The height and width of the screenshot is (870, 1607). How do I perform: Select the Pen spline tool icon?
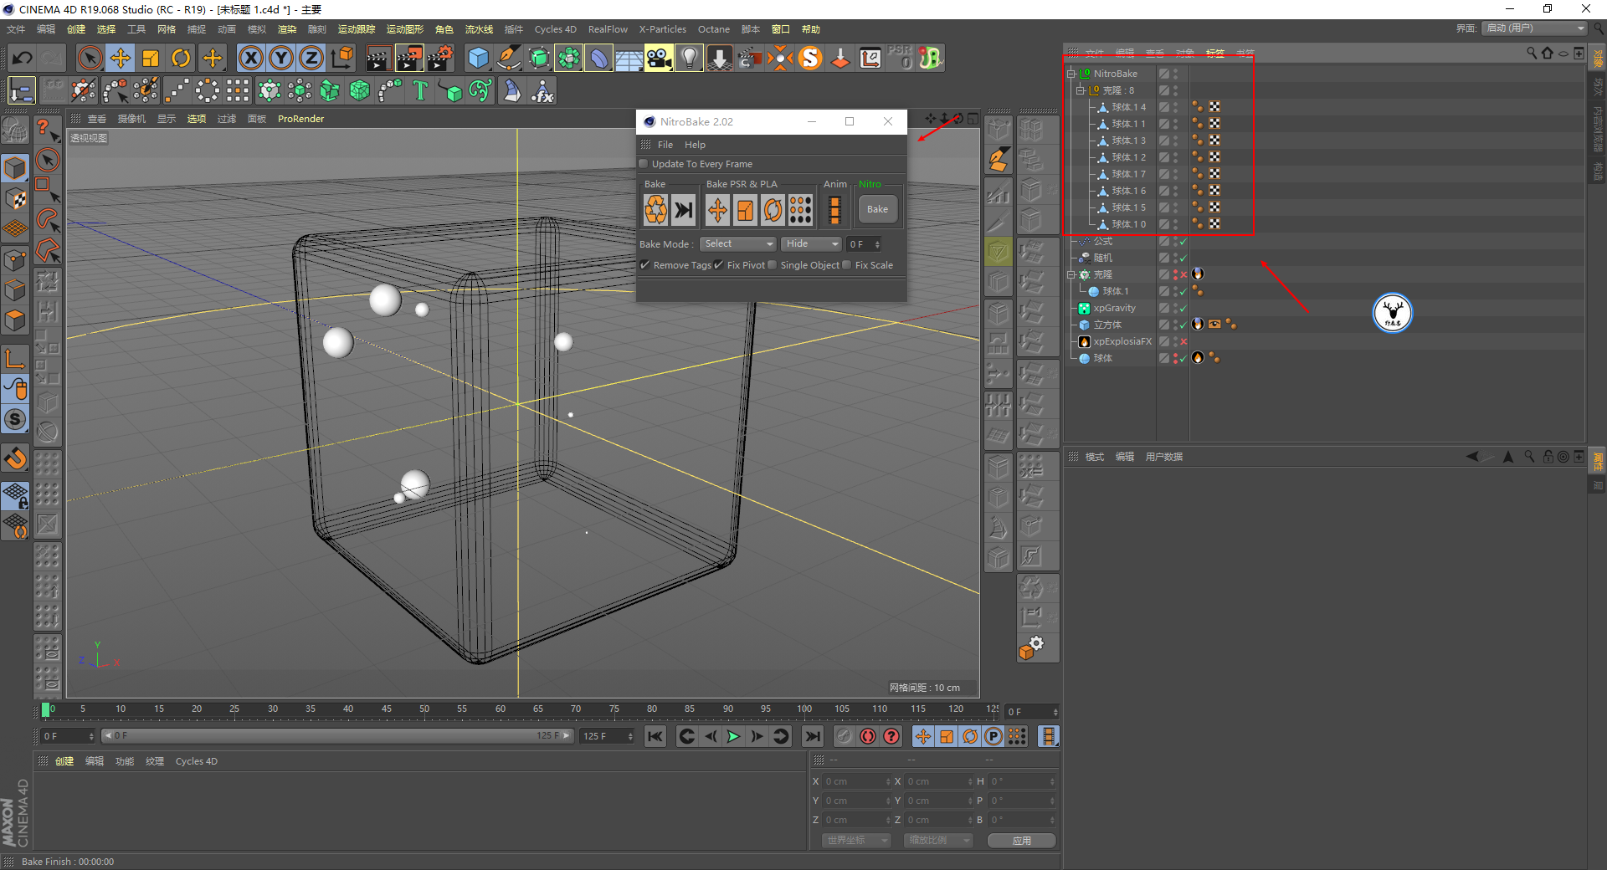pos(509,58)
